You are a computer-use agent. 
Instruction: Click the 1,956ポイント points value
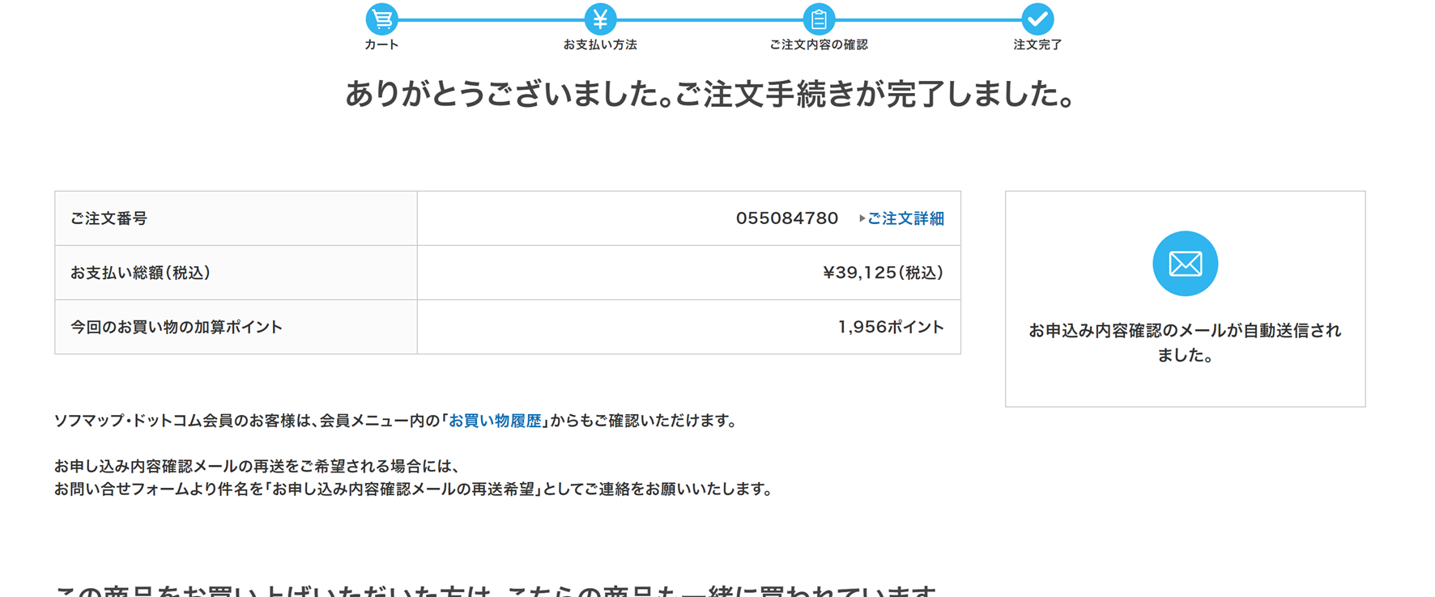[x=891, y=327]
